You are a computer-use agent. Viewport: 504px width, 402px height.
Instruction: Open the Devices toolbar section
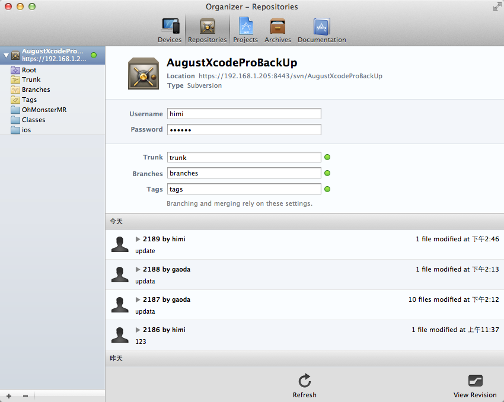coord(170,30)
